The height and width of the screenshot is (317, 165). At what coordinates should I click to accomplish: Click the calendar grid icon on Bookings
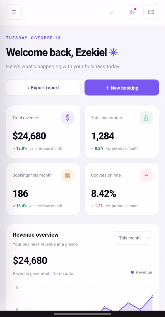point(68,175)
